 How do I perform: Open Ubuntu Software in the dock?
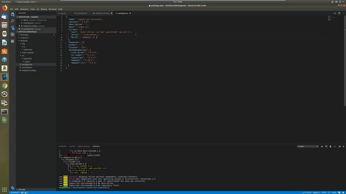[4, 51]
